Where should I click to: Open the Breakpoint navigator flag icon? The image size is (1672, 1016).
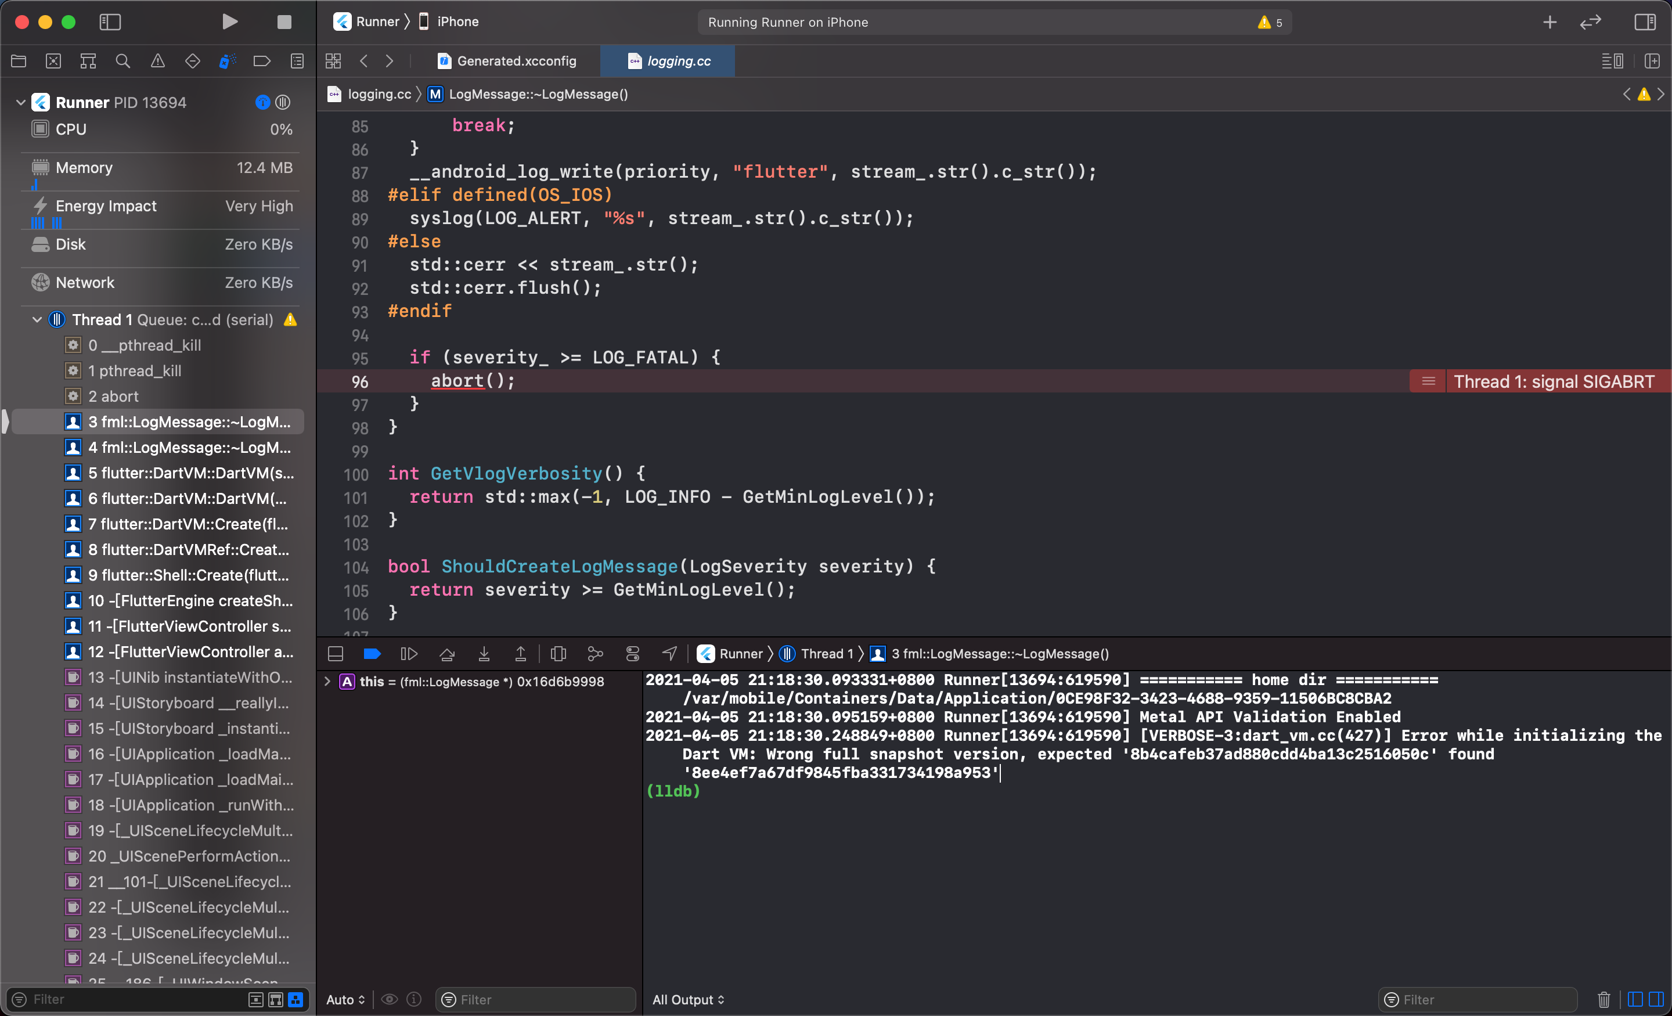point(262,60)
